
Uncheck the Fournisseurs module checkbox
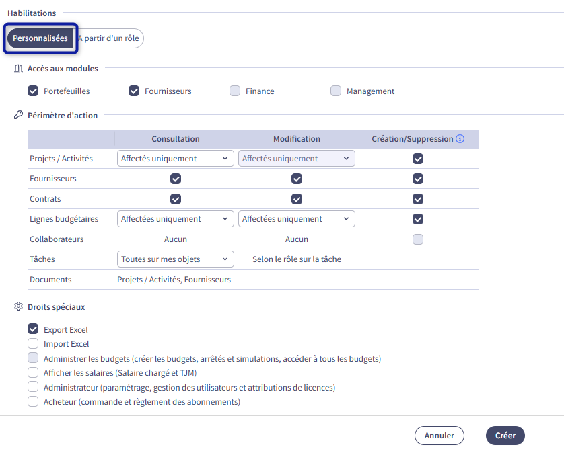tap(134, 91)
